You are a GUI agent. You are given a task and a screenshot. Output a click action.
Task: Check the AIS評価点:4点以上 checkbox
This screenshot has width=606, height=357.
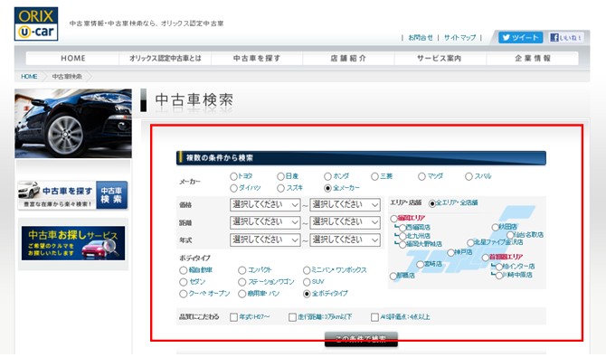[374, 317]
